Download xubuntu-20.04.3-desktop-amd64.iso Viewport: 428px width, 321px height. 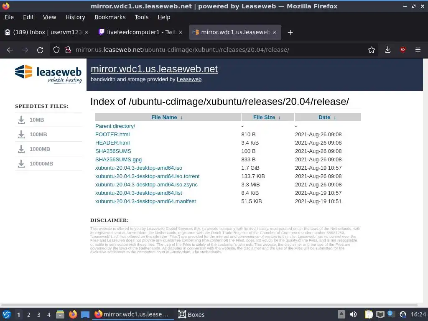coord(139,168)
